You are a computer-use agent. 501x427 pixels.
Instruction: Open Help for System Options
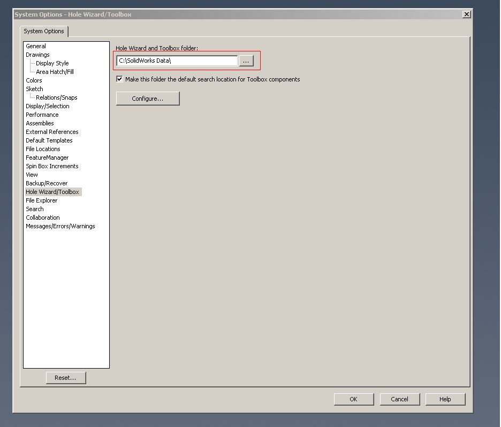445,399
